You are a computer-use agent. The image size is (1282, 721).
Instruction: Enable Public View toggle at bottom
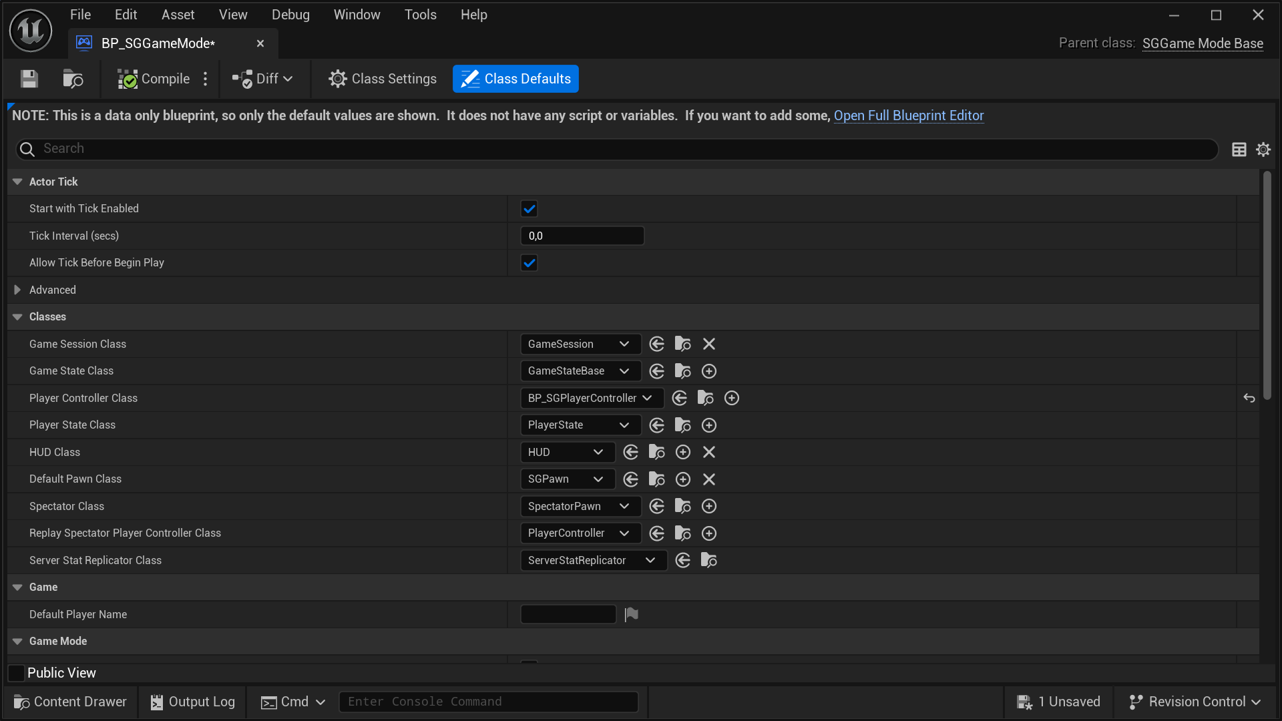(x=17, y=672)
